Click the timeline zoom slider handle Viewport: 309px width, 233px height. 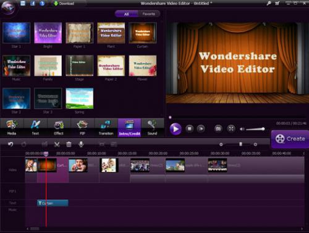[x=240, y=144]
